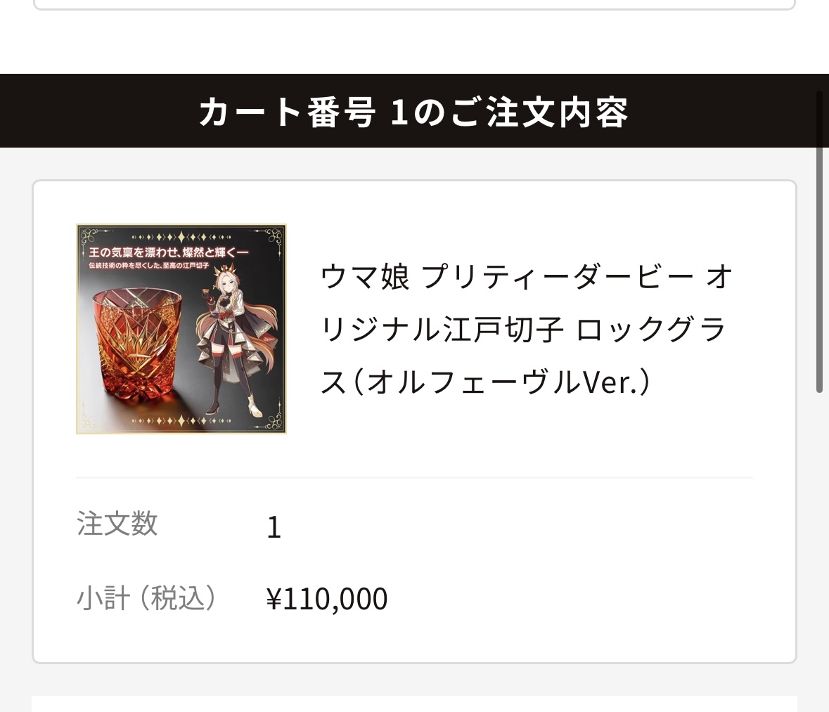Screen dimensions: 829x712
Task: Click the 伝統技術の粋を尽くした subtitle in thumbnail
Action: click(148, 266)
